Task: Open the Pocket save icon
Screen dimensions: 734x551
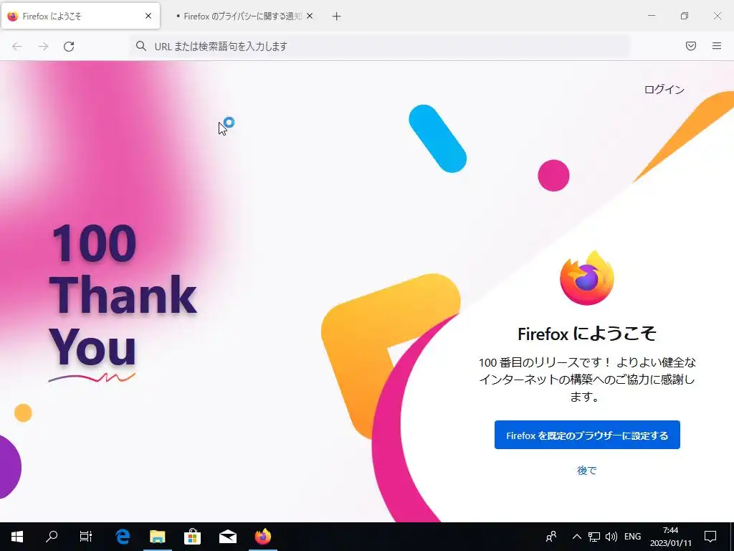Action: pos(691,46)
